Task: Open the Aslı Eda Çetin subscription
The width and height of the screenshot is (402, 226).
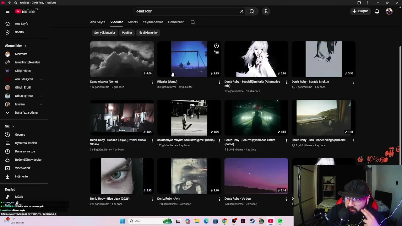Action: point(24,79)
